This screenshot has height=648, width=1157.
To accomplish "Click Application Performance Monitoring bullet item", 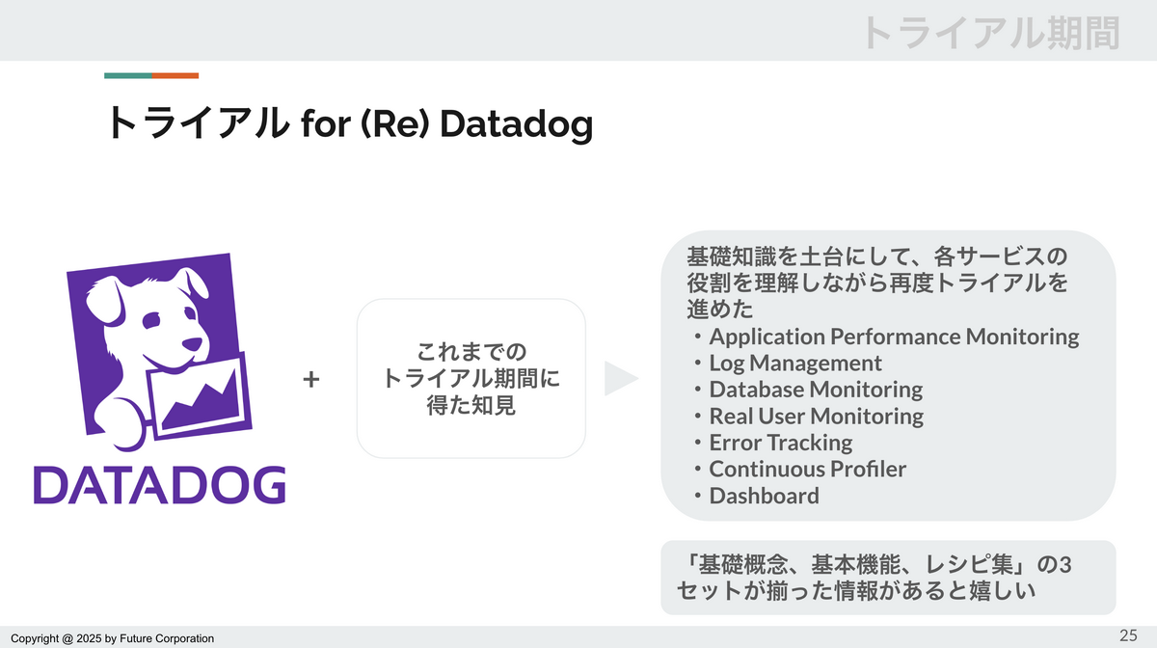I will point(884,337).
